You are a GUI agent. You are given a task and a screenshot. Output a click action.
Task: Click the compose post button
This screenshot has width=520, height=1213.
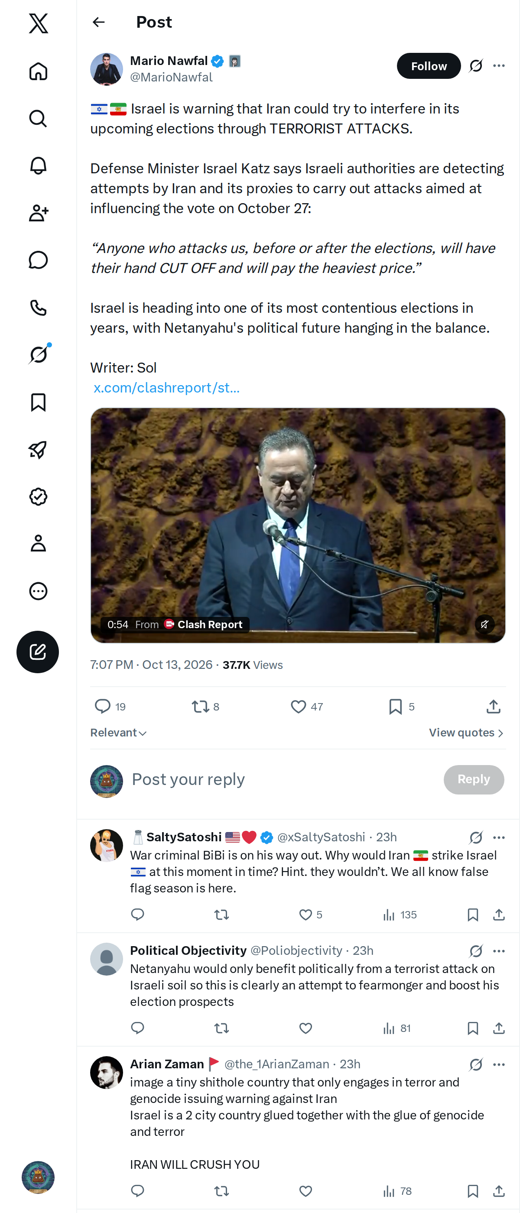[x=38, y=652]
